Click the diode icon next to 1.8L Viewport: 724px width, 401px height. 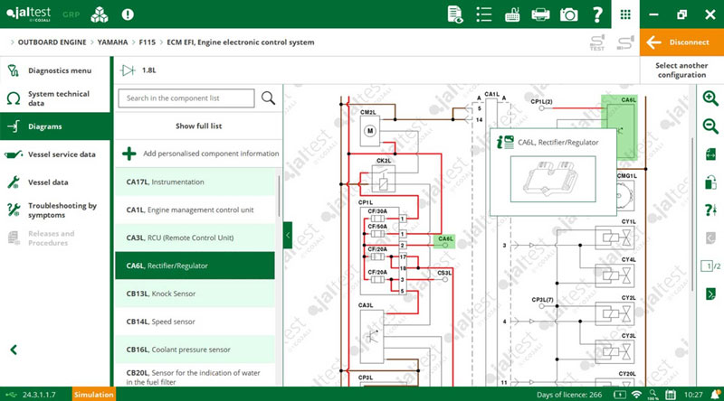128,70
